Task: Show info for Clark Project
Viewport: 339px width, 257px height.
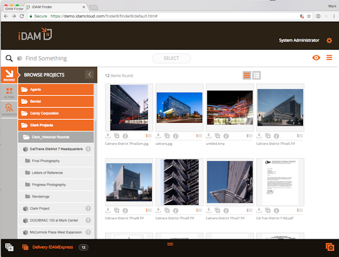Action: coord(88,208)
